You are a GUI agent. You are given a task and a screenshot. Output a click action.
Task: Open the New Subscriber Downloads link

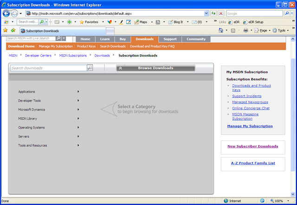pyautogui.click(x=252, y=146)
